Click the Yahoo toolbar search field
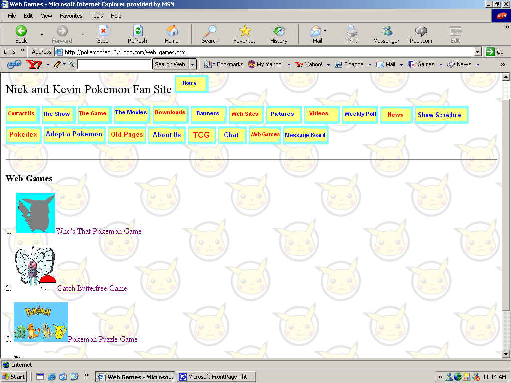 pos(114,64)
